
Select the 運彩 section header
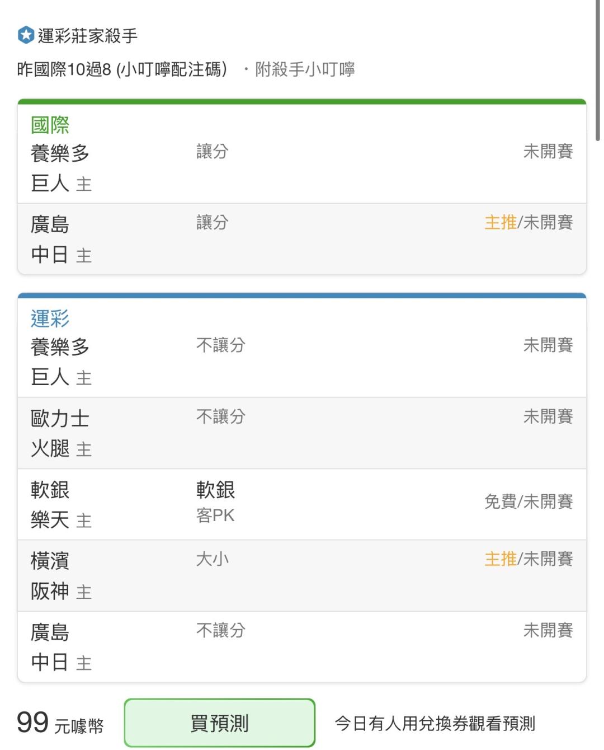point(50,318)
